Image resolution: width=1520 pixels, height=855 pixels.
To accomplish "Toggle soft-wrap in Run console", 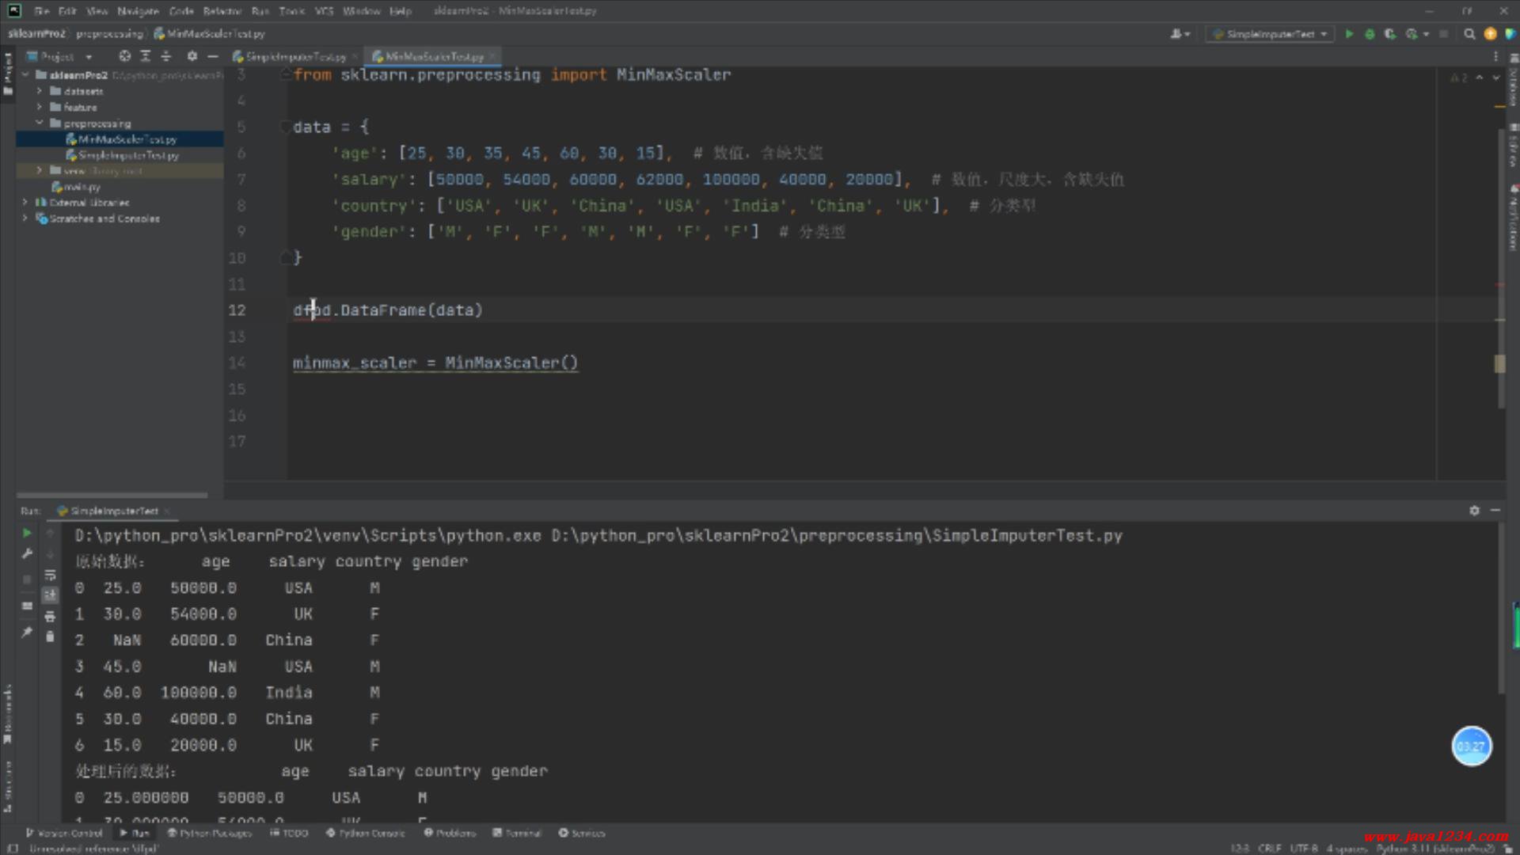I will [x=50, y=575].
